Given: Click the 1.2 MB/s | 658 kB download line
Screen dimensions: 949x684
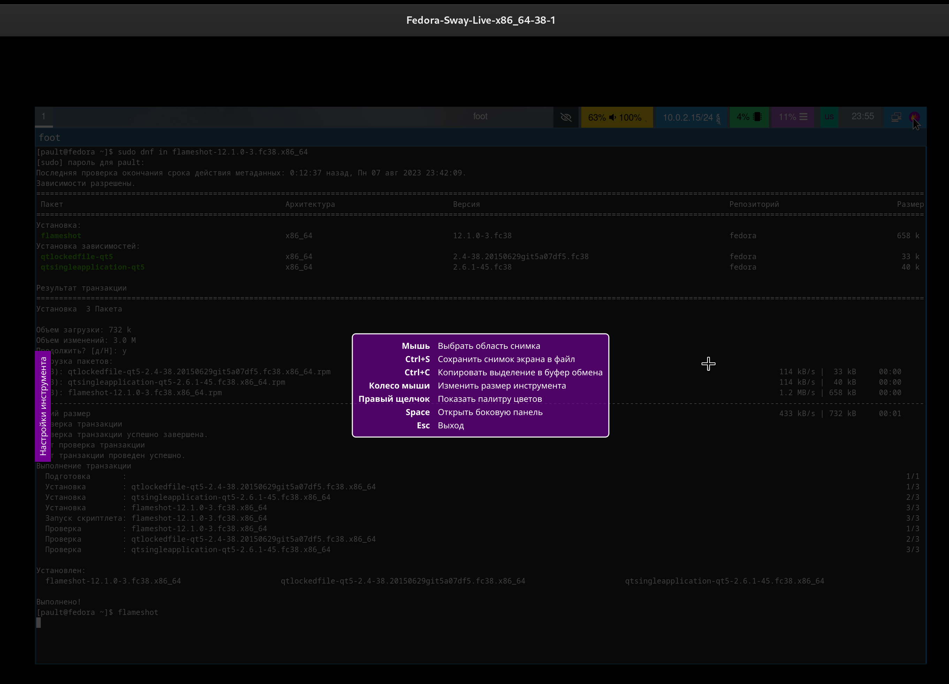Looking at the screenshot, I should click(x=840, y=393).
